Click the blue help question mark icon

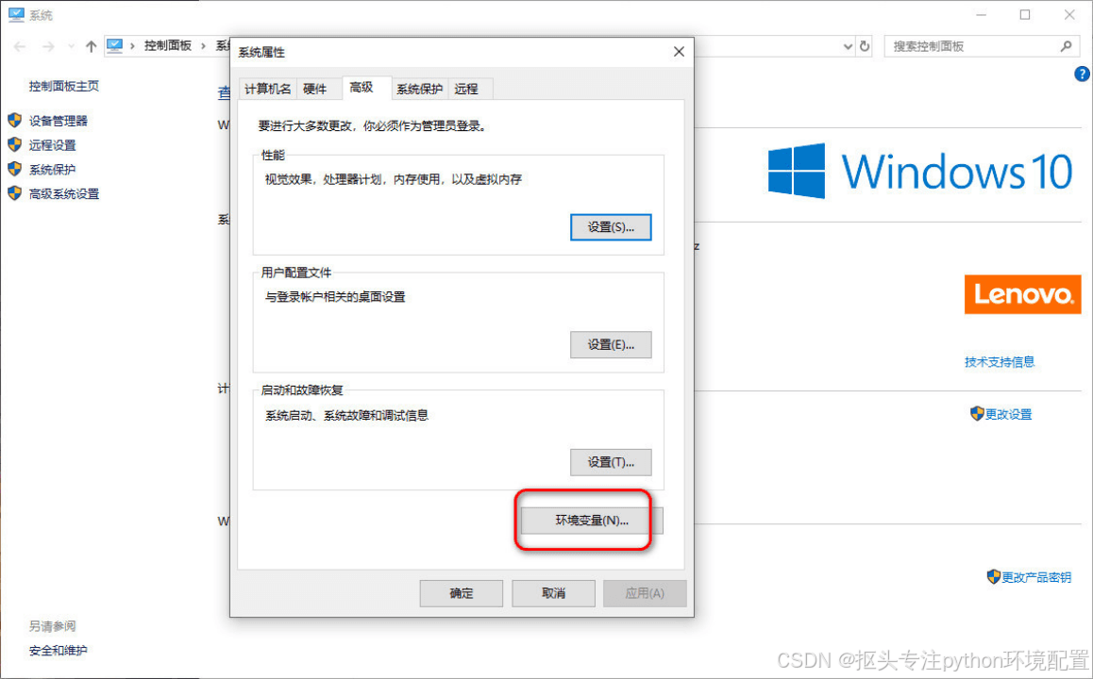click(1082, 74)
